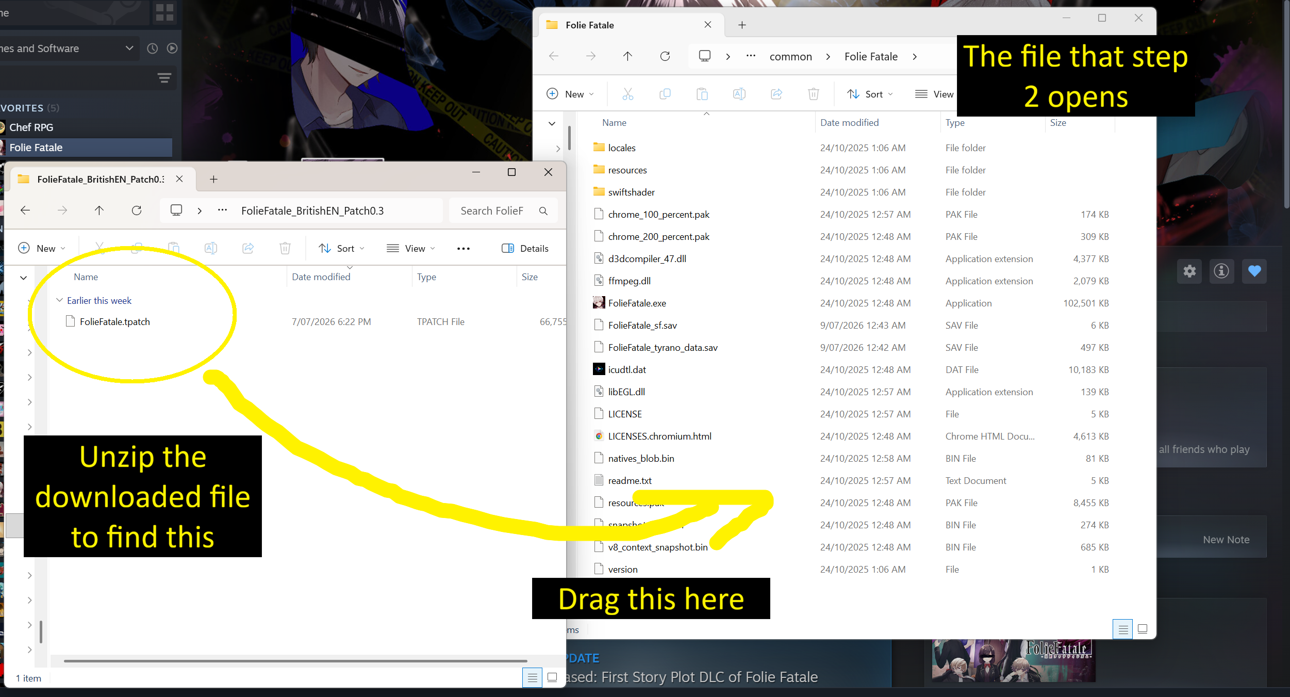Click Copy icon in Folie Fatale toolbar
The image size is (1290, 697).
pyautogui.click(x=665, y=94)
